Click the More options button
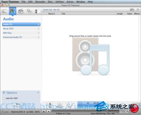 pyautogui.click(x=18, y=104)
